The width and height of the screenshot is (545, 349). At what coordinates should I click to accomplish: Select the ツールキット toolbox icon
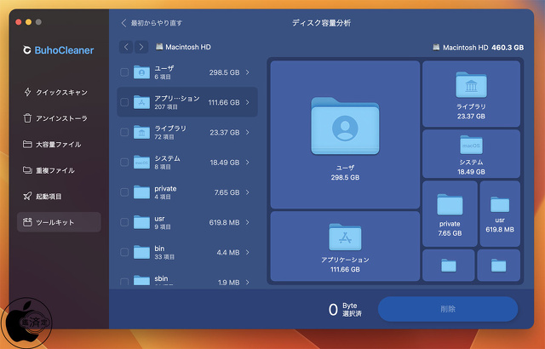[27, 222]
